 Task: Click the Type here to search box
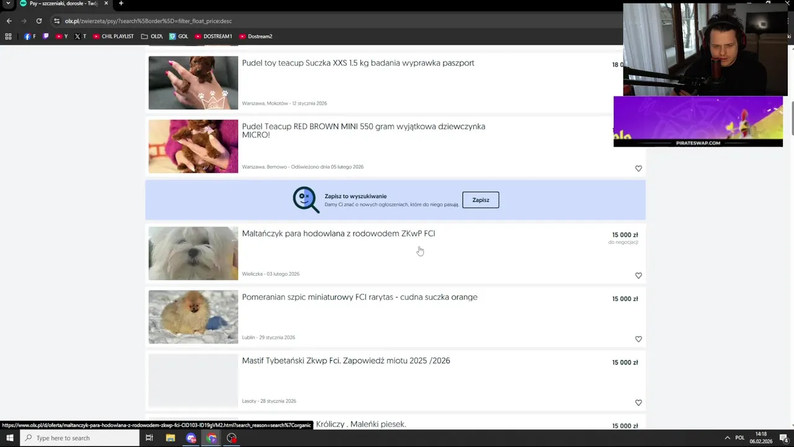tap(79, 438)
